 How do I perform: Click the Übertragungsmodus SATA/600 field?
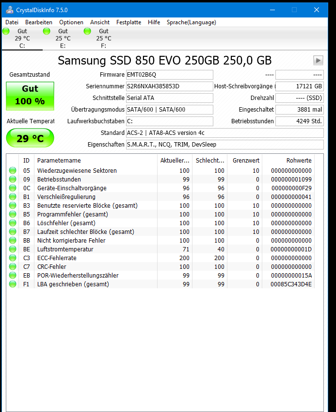pyautogui.click(x=170, y=110)
